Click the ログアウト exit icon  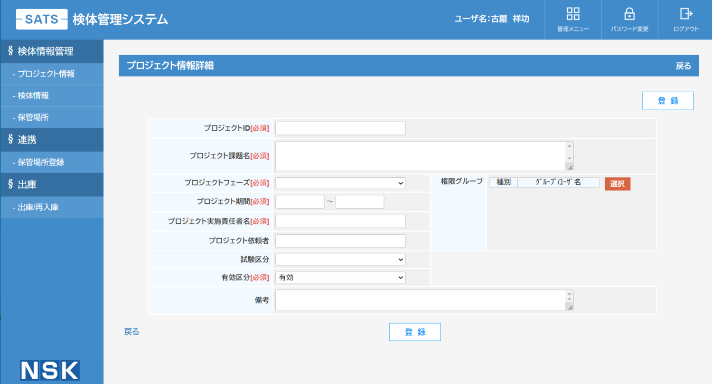[x=686, y=14]
